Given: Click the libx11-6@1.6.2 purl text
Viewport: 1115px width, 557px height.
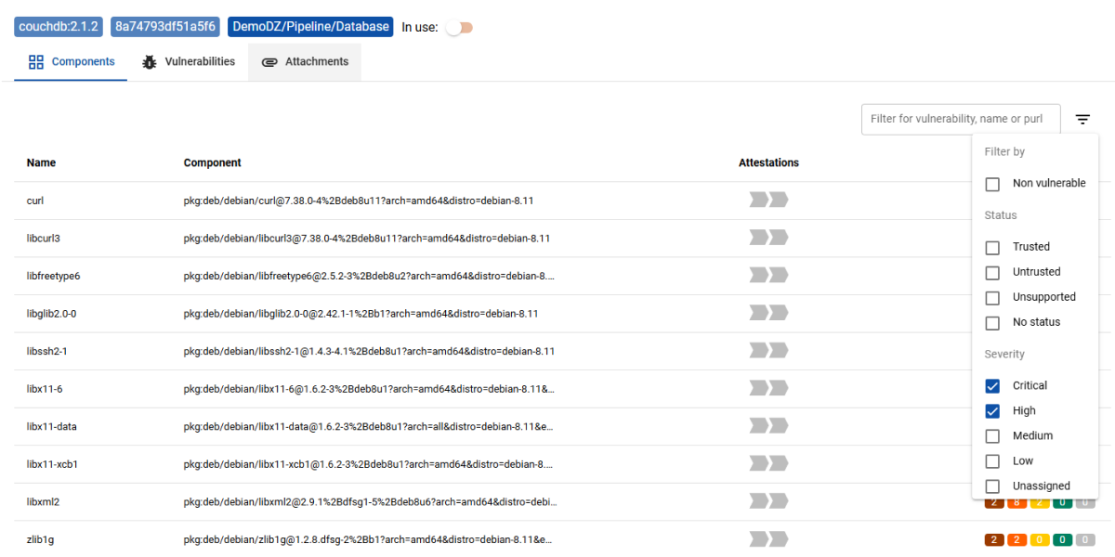Looking at the screenshot, I should [370, 389].
